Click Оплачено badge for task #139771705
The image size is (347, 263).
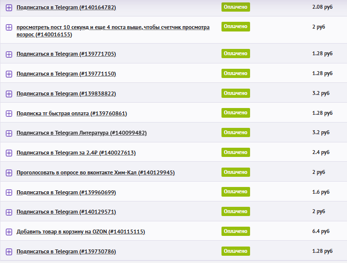coord(236,53)
